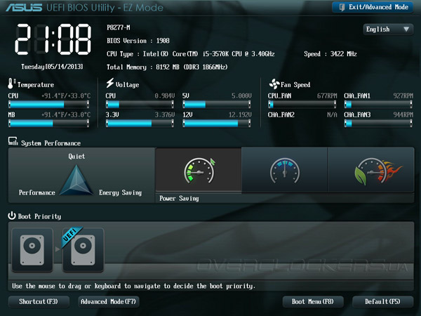Click the 677RPM CPU_FAN value
The height and width of the screenshot is (316, 421).
click(x=327, y=96)
